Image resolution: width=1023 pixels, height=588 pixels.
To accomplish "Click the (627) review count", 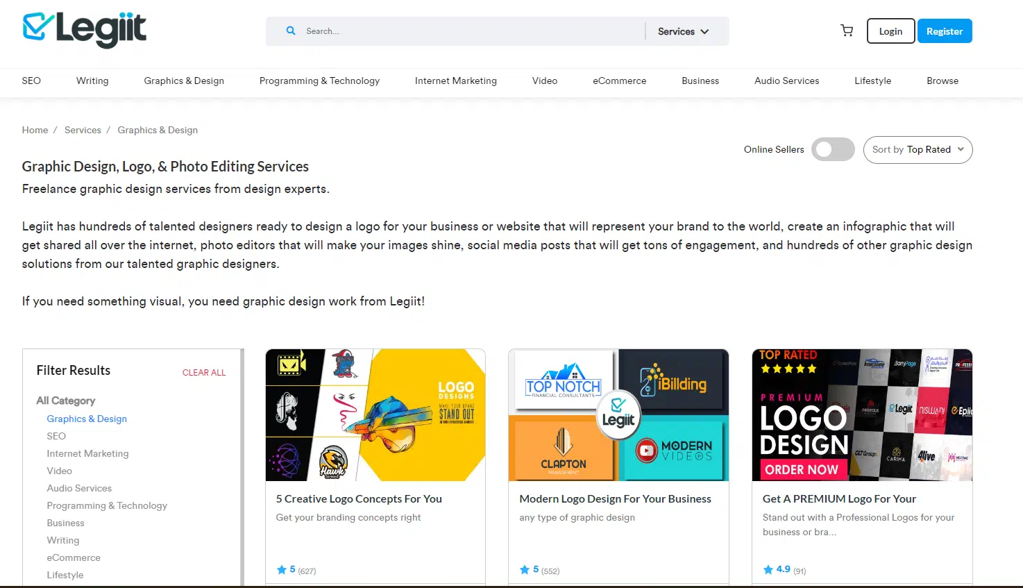I will tap(307, 571).
